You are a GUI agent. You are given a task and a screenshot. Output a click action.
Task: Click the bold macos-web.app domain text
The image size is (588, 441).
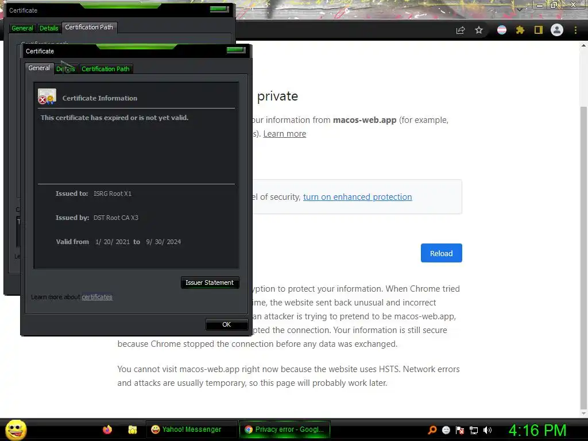[365, 120]
